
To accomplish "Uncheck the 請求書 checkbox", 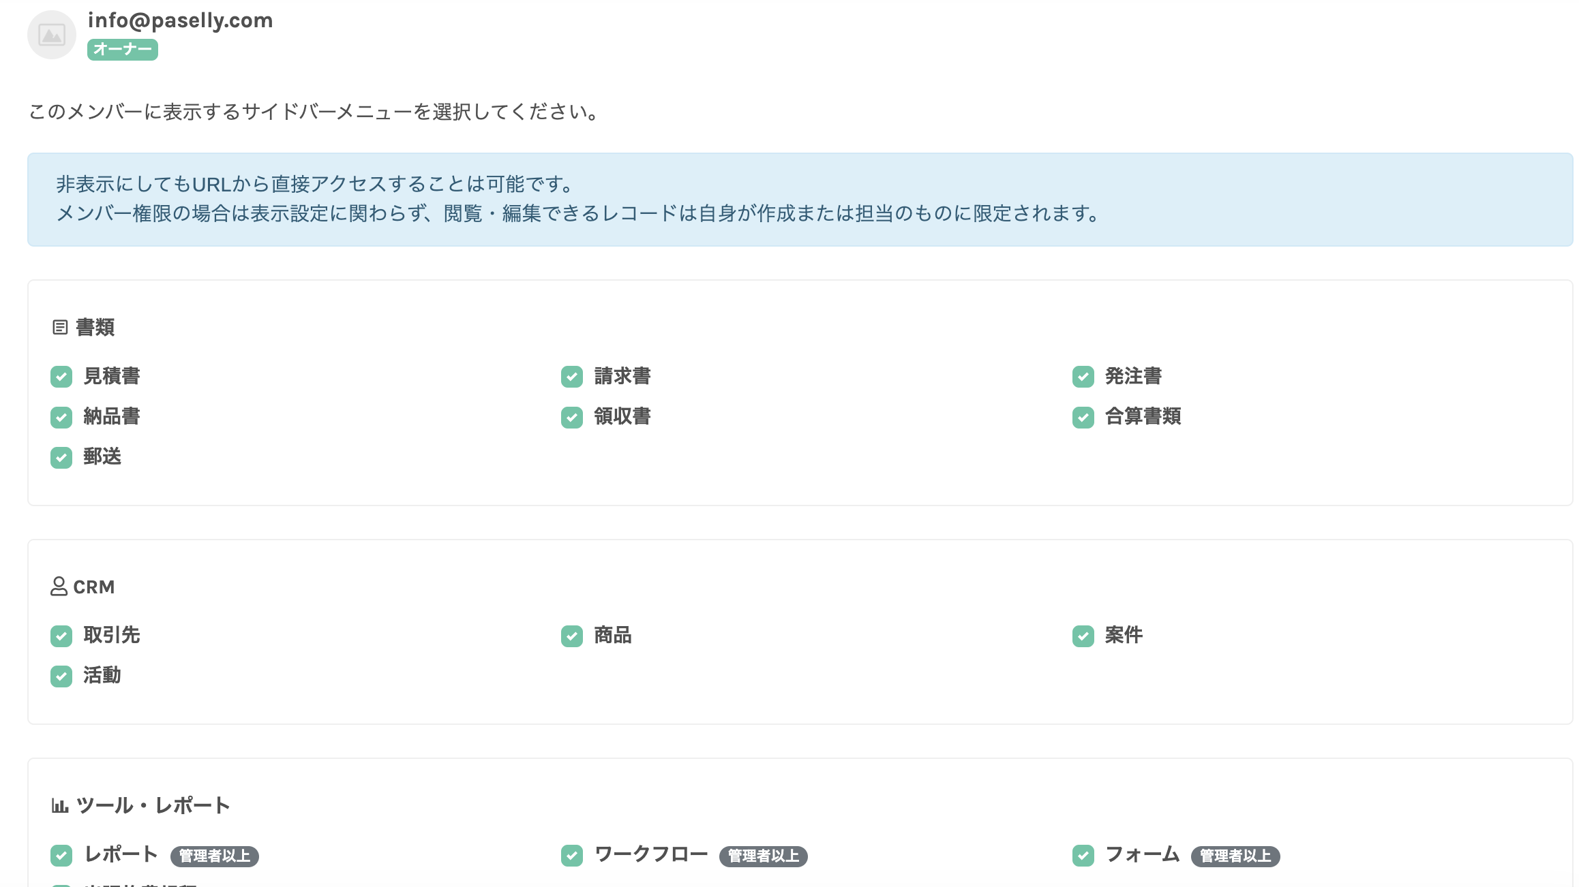I will 572,377.
